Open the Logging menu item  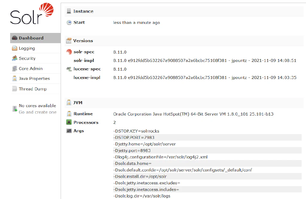coord(35,48)
